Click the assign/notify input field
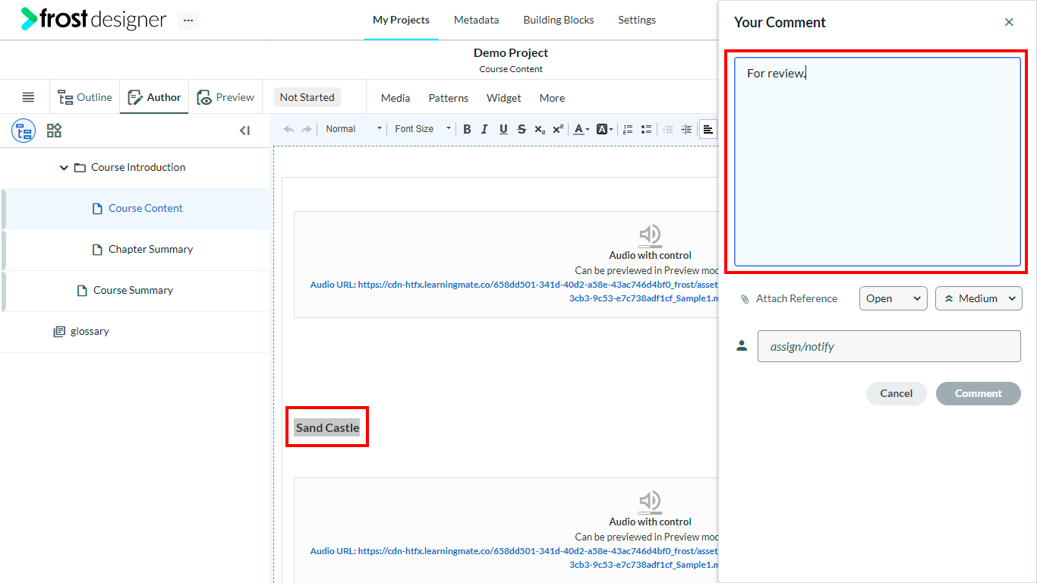 pyautogui.click(x=889, y=346)
